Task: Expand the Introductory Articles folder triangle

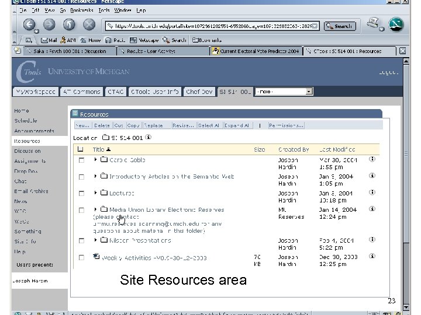Action: click(95, 176)
